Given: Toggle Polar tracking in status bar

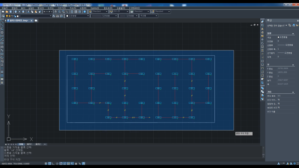Looking at the screenshot, I should [x=57, y=164].
